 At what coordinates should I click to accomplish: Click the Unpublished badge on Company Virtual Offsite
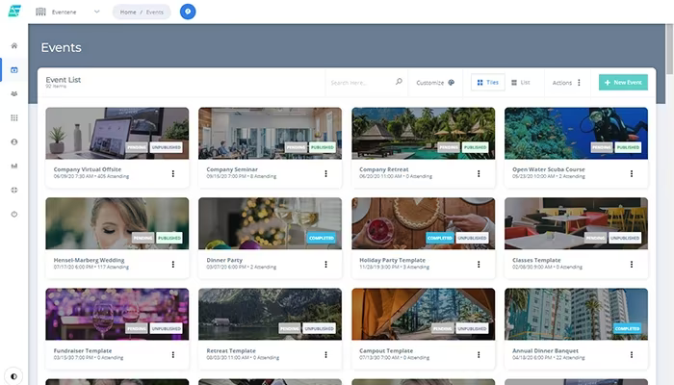point(166,147)
